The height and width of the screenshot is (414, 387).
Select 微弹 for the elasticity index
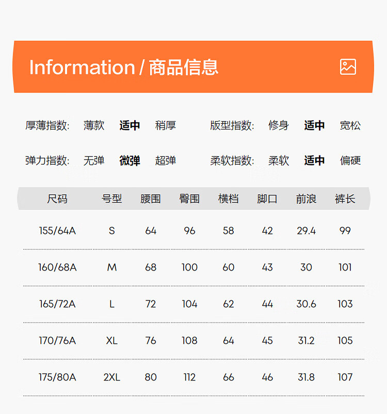pos(130,161)
